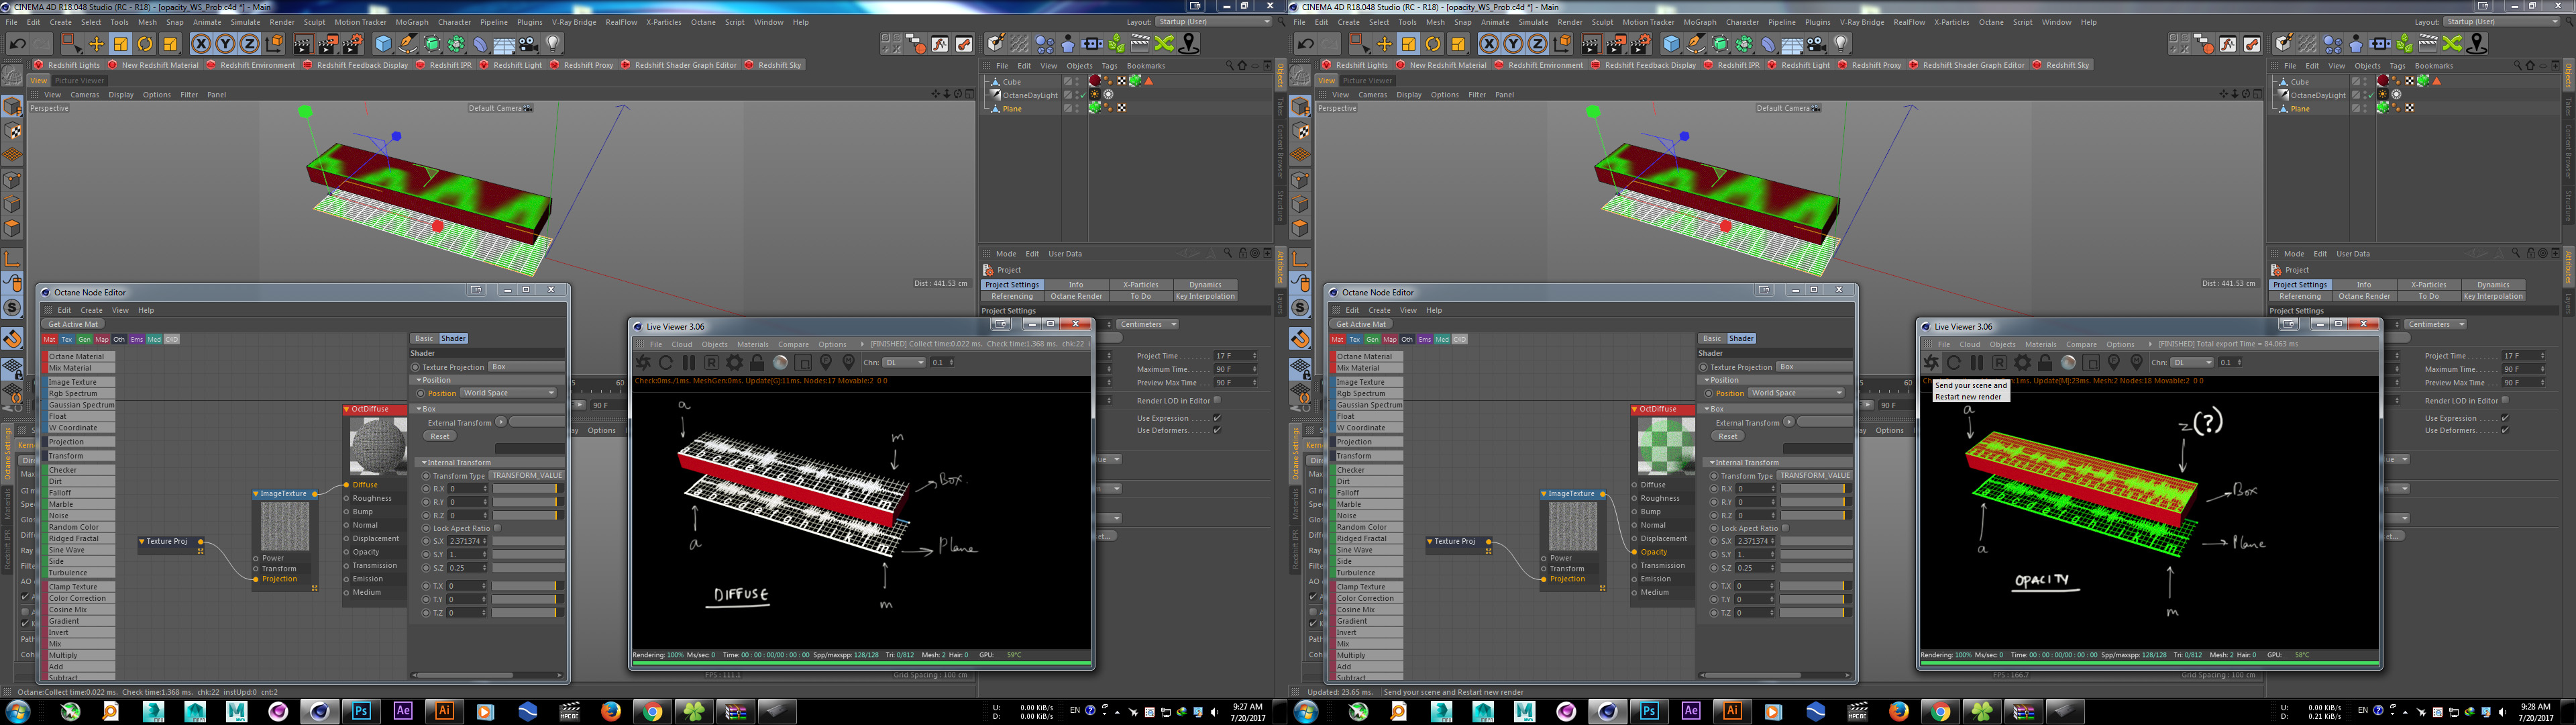Screen dimensions: 2576x725
Task: Enable Lock Aspect Ratio in the node editor showing the sphere preview
Action: 497,528
